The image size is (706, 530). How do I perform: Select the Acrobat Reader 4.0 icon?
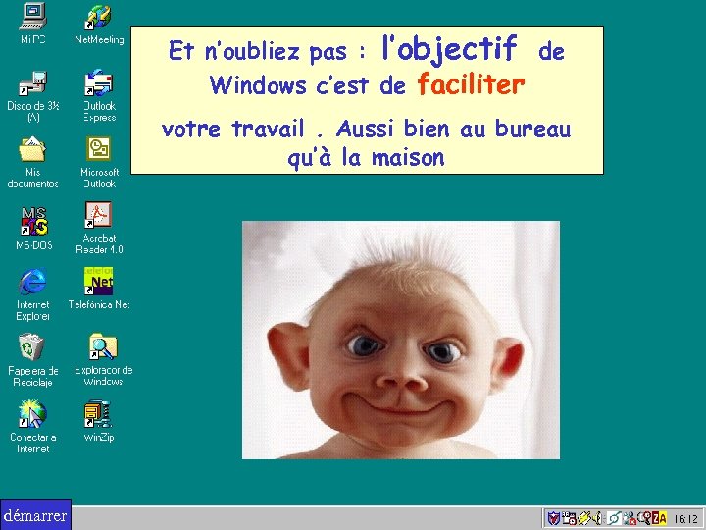coord(99,228)
